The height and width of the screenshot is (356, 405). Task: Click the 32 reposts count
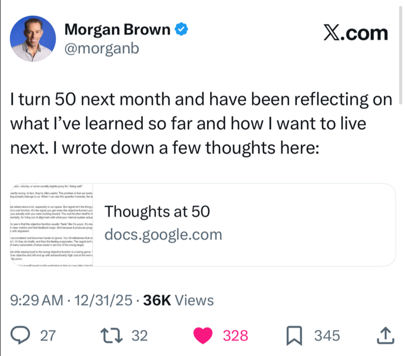click(x=140, y=336)
